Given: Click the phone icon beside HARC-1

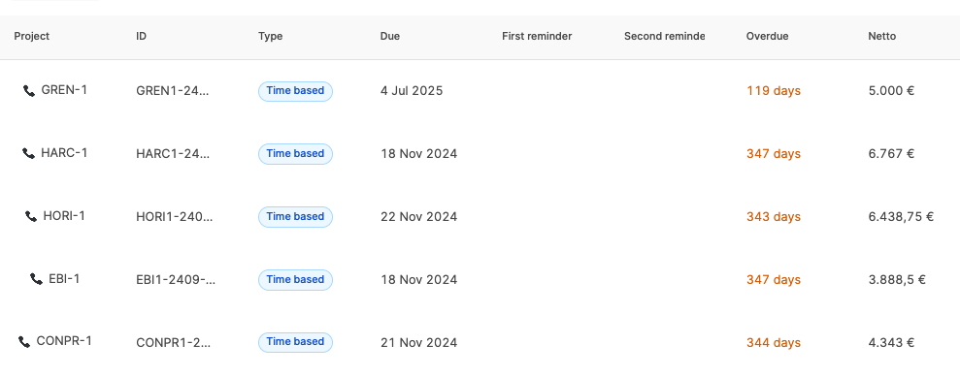Looking at the screenshot, I should (28, 153).
